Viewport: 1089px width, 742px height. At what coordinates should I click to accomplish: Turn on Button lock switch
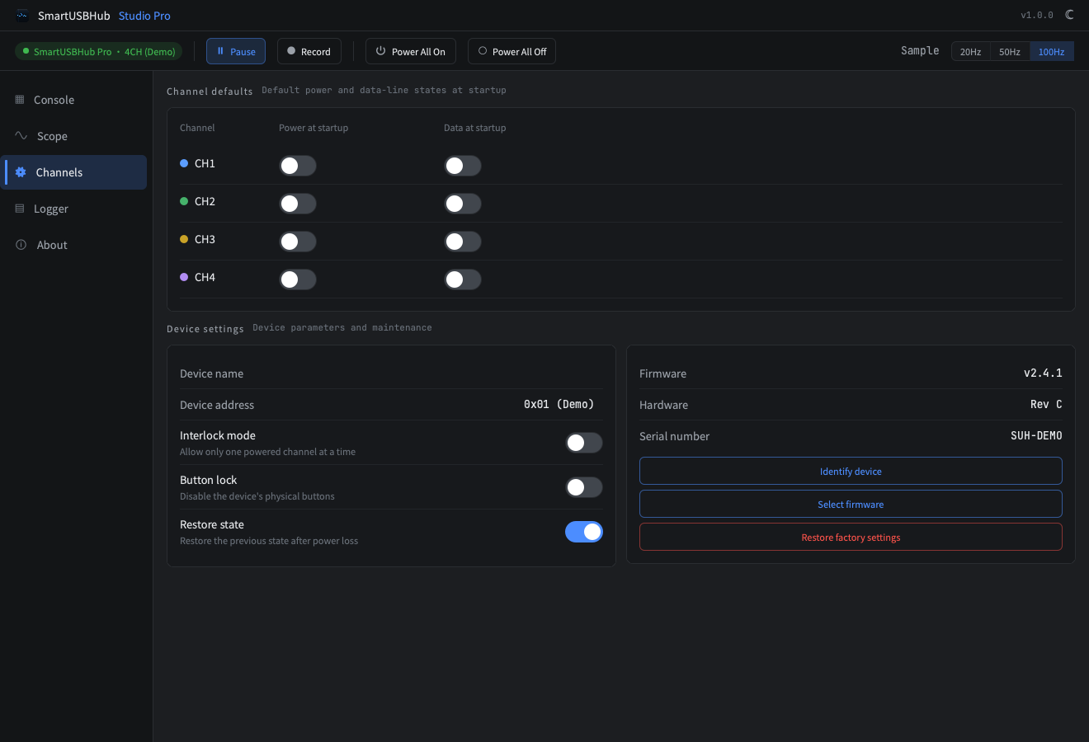point(584,487)
